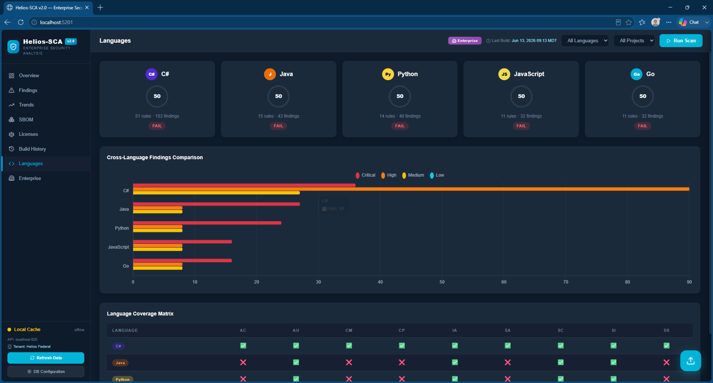Click the Trends arrow icon
Screen dimensions: 713x383
click(x=12, y=105)
